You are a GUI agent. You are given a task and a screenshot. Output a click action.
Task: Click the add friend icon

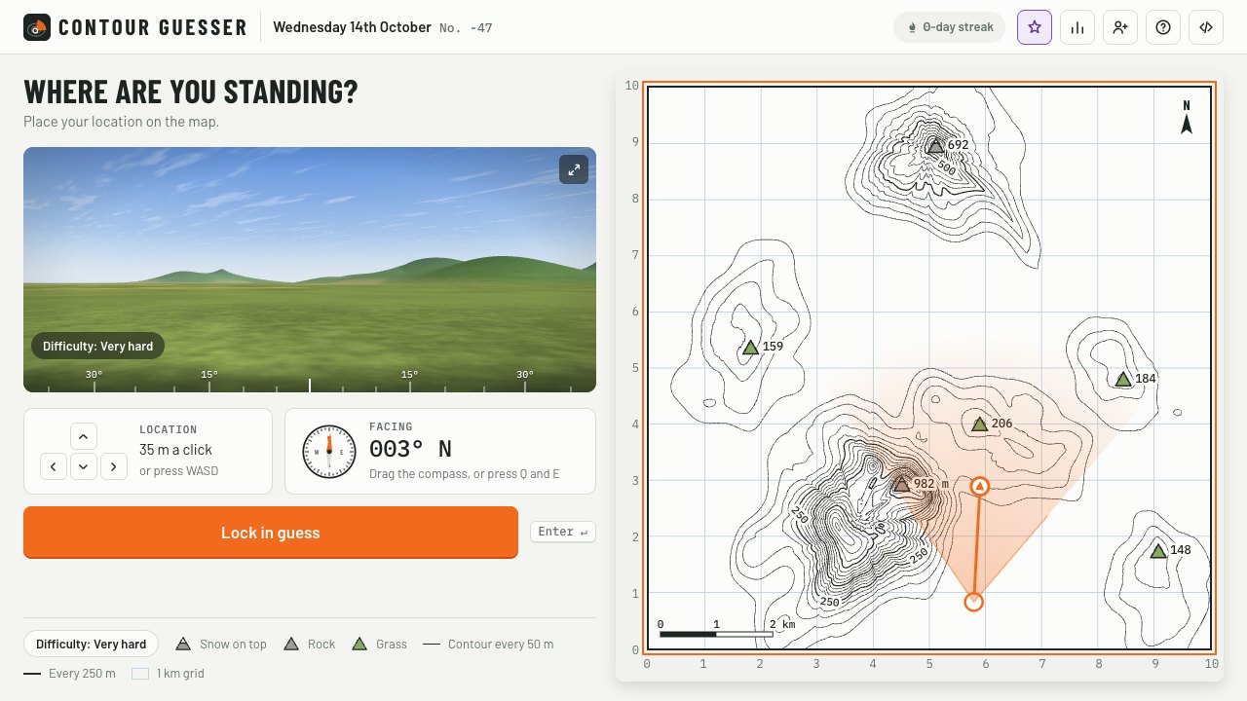pyautogui.click(x=1120, y=27)
